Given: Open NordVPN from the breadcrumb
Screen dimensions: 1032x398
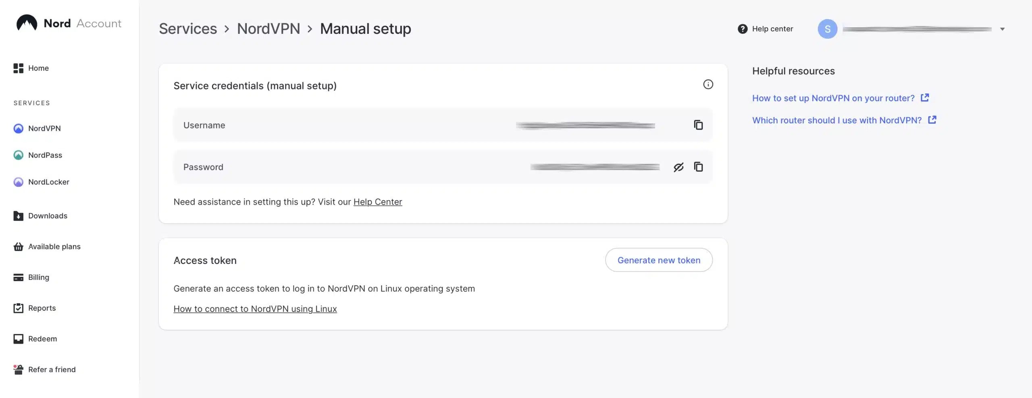Looking at the screenshot, I should click(x=268, y=29).
